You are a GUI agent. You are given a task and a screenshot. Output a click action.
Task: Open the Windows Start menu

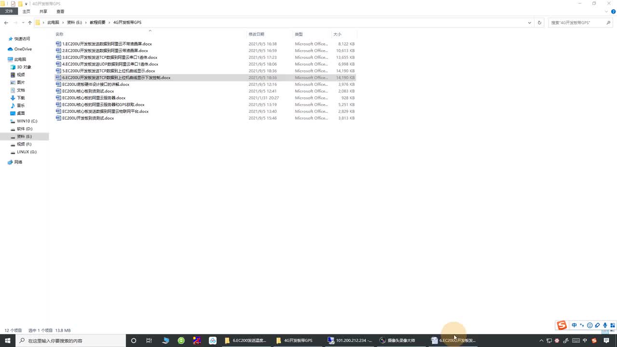pyautogui.click(x=8, y=340)
